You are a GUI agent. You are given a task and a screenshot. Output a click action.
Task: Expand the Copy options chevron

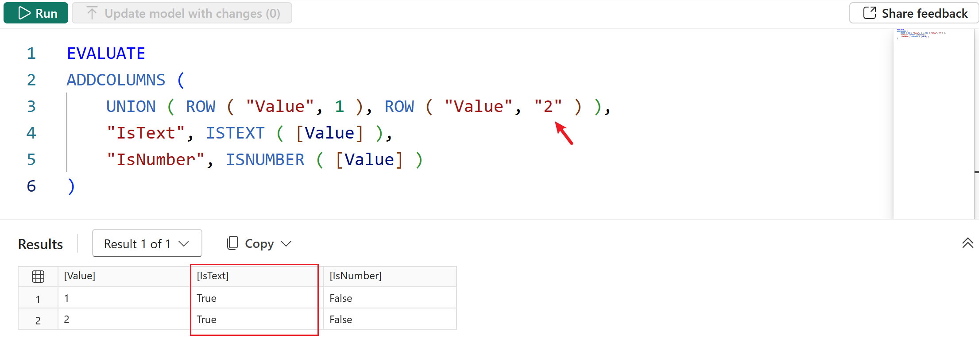point(286,244)
